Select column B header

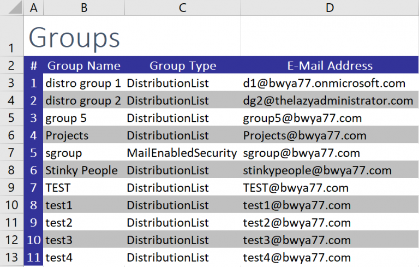pos(84,8)
